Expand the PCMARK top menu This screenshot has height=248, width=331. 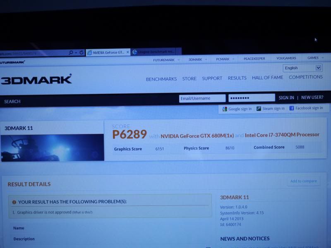pyautogui.click(x=233, y=59)
